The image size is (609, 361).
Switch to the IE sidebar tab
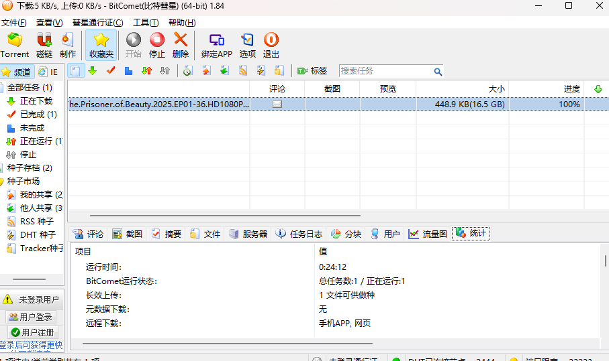click(48, 72)
